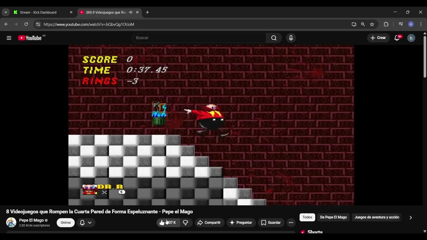Go back to previous page

point(6,24)
